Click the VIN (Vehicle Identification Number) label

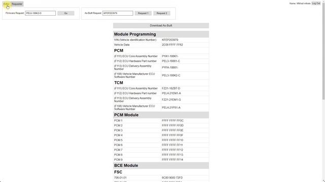click(135, 40)
